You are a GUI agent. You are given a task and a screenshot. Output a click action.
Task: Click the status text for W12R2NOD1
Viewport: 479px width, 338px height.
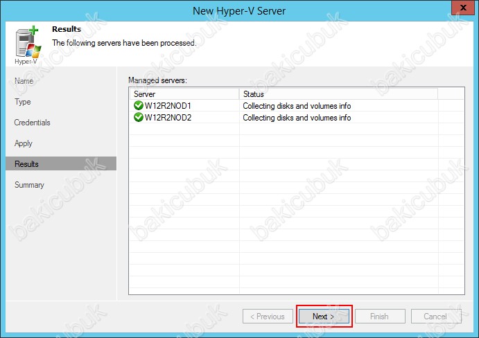coord(297,106)
